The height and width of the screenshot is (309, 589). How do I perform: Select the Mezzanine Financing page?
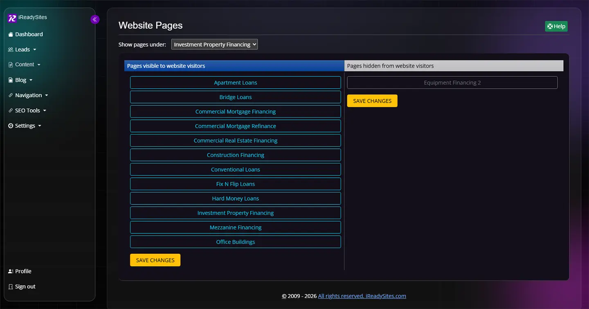point(236,228)
